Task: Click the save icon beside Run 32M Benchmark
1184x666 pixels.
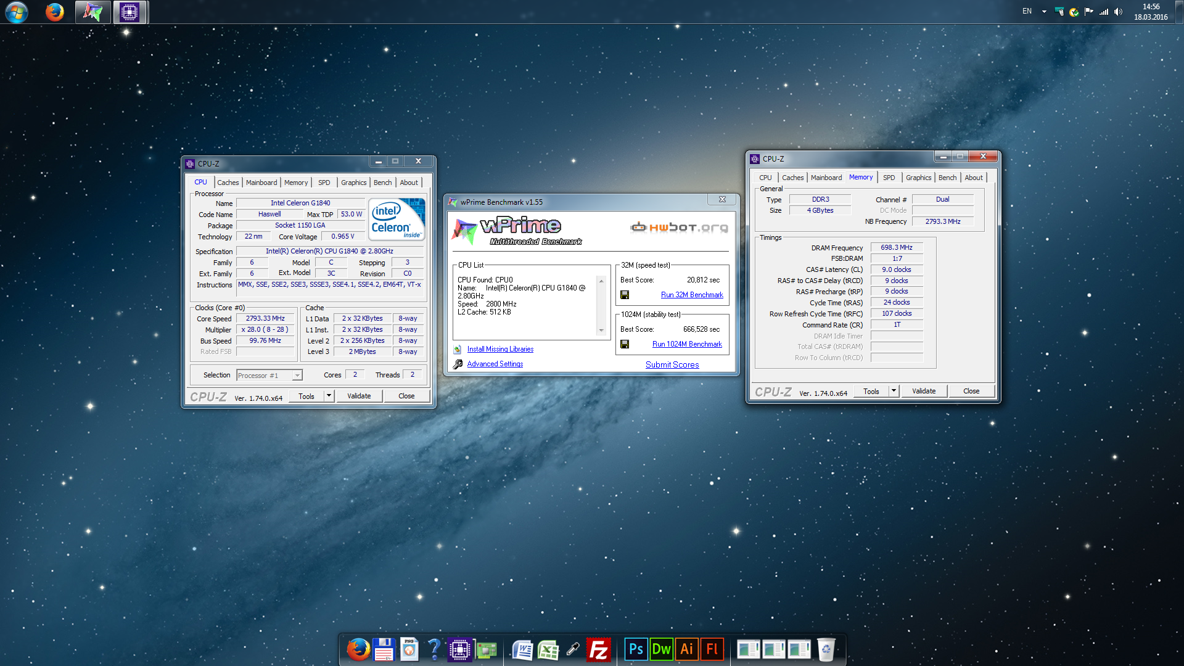Action: point(625,295)
